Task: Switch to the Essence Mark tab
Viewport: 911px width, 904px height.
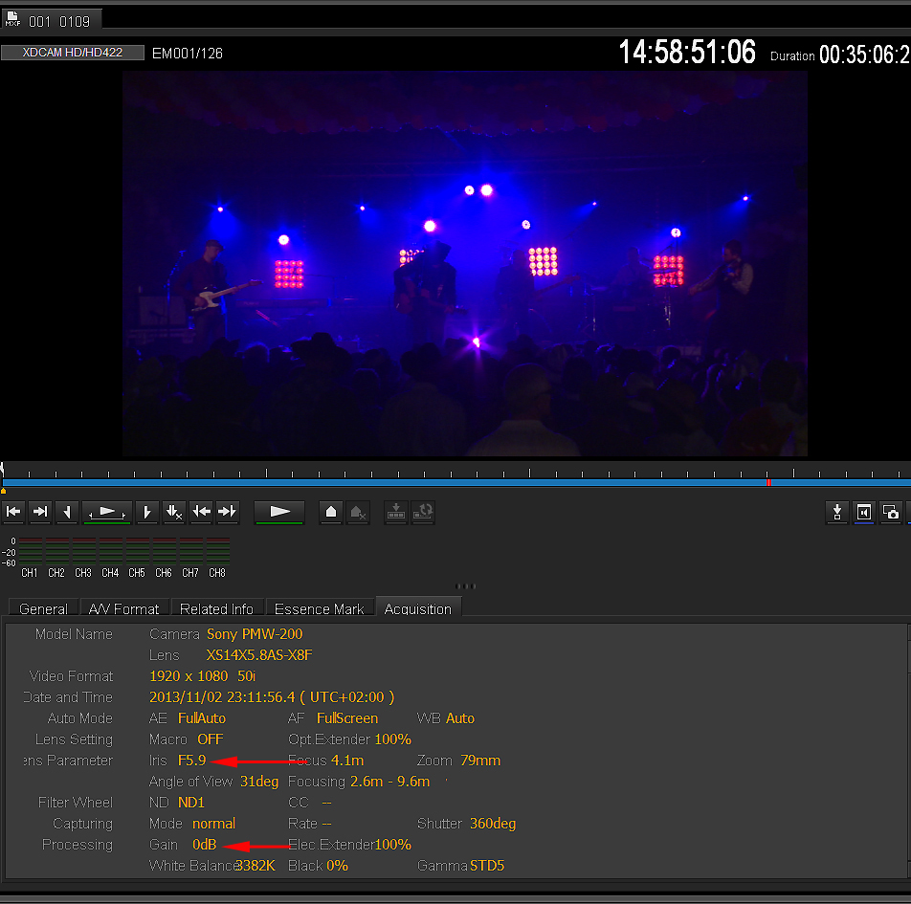Action: click(319, 608)
